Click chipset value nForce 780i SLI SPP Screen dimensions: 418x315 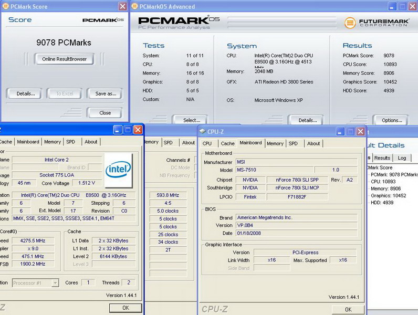coord(297,180)
